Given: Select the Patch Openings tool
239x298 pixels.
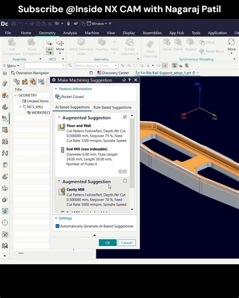Looking at the screenshot, I should (x=151, y=44).
